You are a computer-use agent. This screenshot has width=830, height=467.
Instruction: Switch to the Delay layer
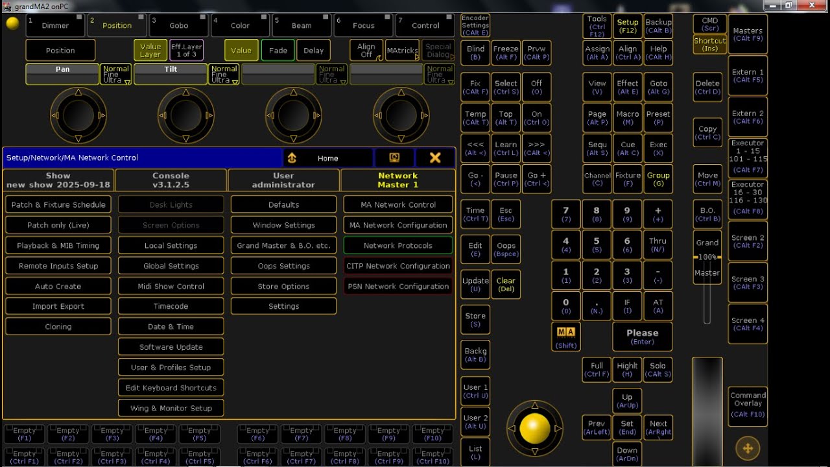(x=314, y=51)
